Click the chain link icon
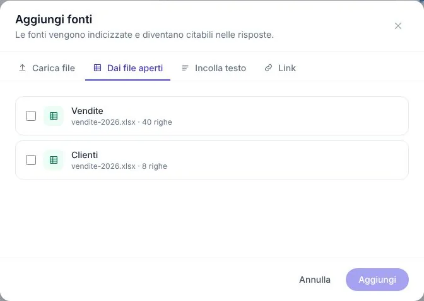Viewport: 424px width, 301px height. (268, 68)
